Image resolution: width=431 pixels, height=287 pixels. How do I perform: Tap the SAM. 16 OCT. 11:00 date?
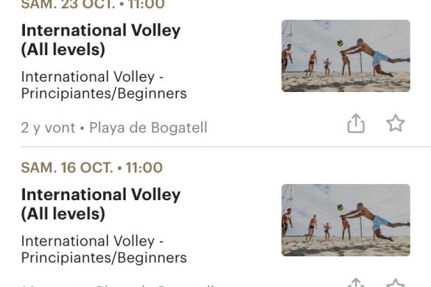(92, 168)
